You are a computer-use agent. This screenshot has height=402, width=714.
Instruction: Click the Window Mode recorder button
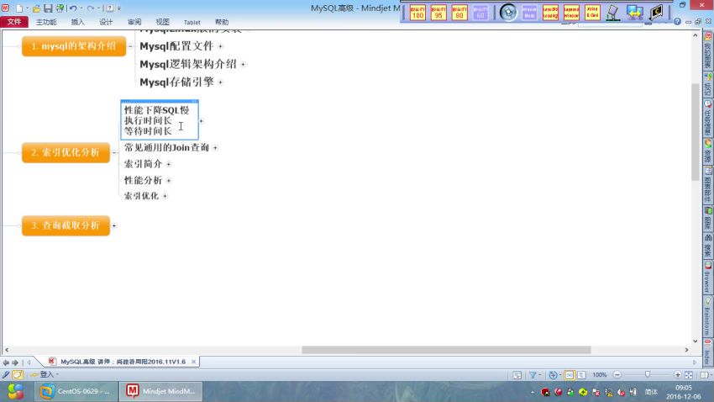point(529,13)
